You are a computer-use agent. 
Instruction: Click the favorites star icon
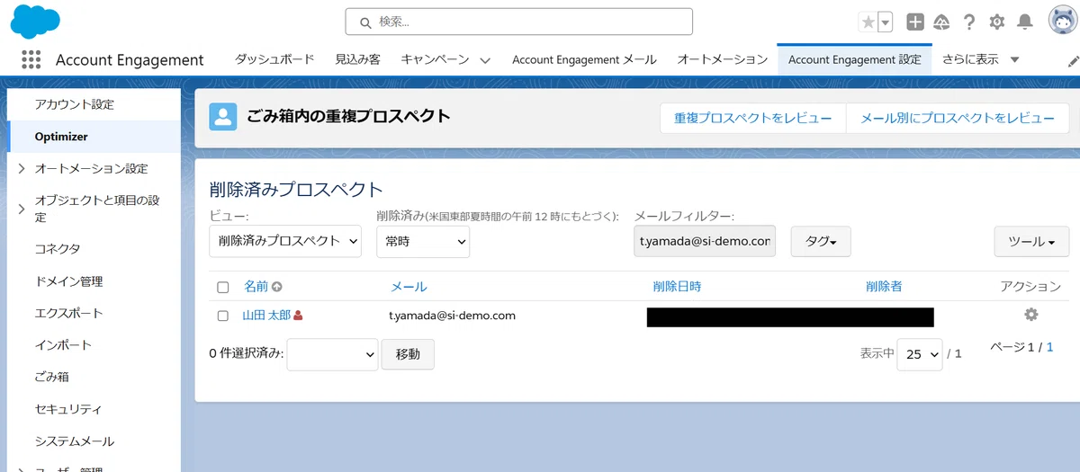pyautogui.click(x=868, y=22)
